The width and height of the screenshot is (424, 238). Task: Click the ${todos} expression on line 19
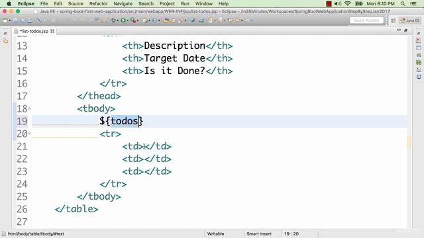(121, 121)
